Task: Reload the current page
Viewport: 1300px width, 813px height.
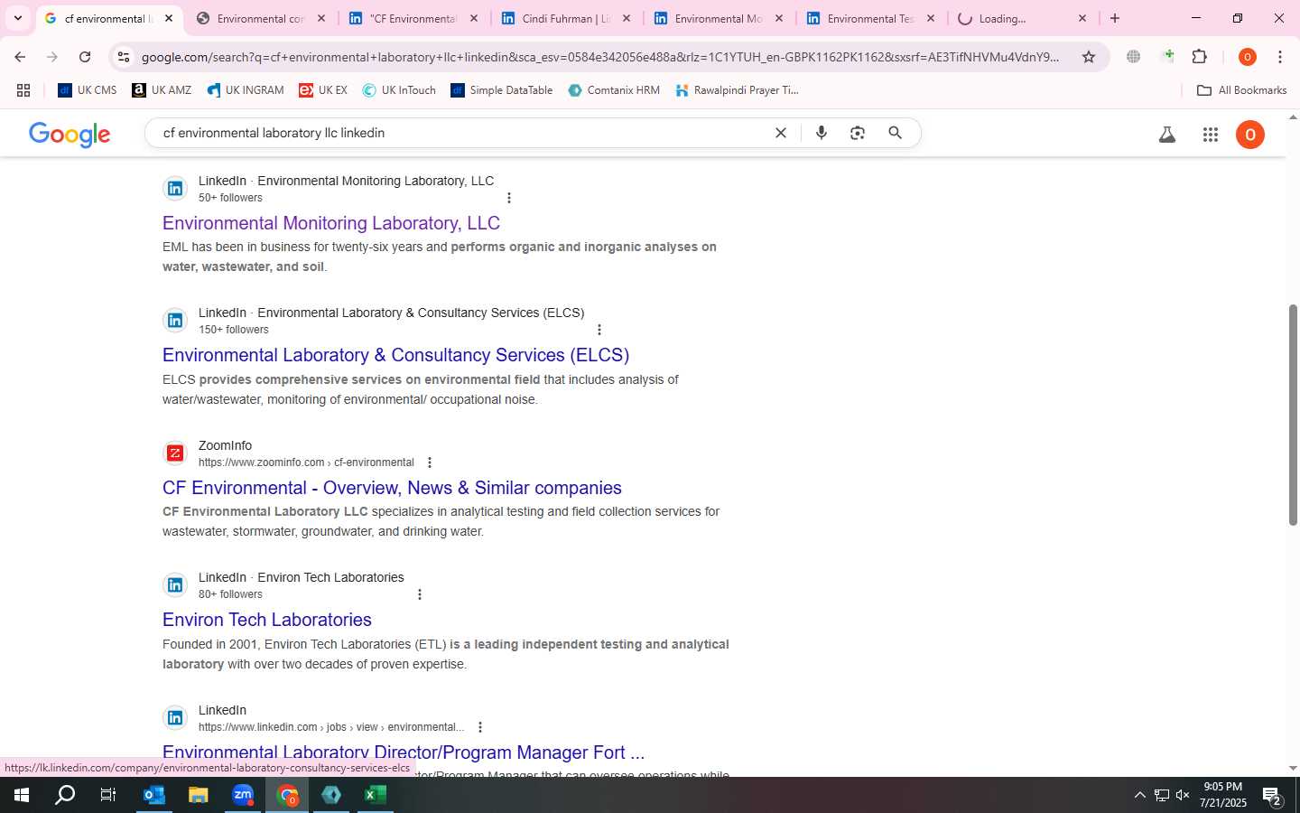Action: click(85, 57)
